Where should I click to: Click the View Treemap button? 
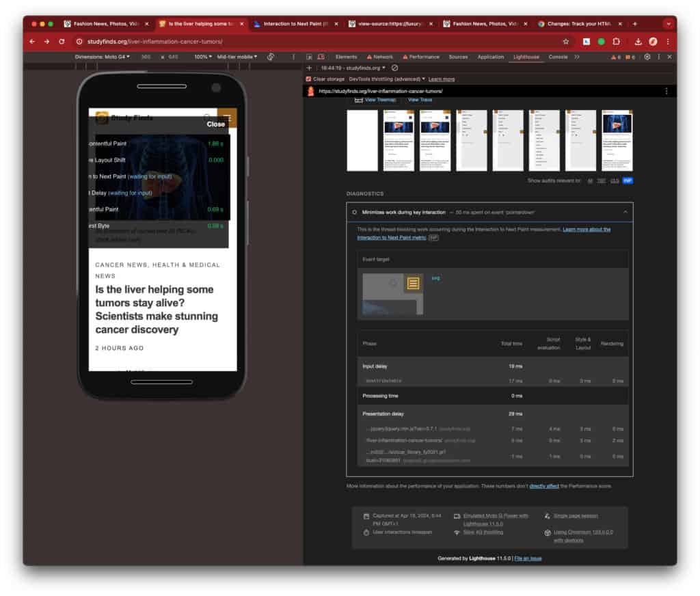click(x=379, y=100)
